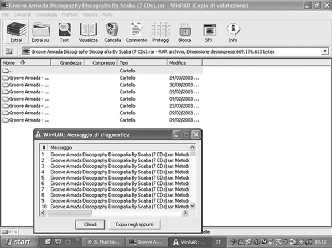Add a Commento to the archive
The width and height of the screenshot is (332, 248).
(136, 32)
